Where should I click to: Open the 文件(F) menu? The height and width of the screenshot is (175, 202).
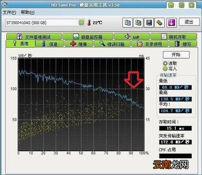coord(9,12)
